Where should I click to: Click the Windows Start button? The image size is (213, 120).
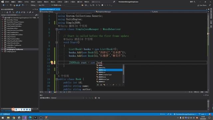pyautogui.click(x=3, y=118)
